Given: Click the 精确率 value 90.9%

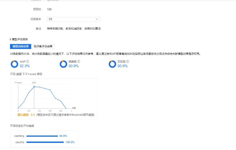Looking at the screenshot, I should click(74, 66).
